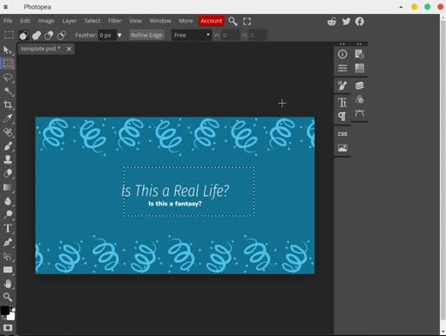
Task: Set selection mode to Intersect
Action: [x=61, y=36]
